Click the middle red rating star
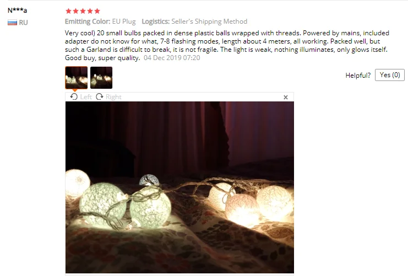The width and height of the screenshot is (408, 280). 83,11
